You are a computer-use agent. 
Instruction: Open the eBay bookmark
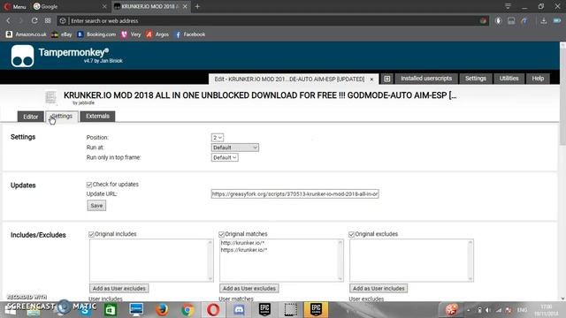tap(61, 34)
